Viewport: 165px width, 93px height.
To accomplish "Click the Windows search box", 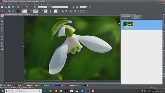I will click(x=23, y=91).
